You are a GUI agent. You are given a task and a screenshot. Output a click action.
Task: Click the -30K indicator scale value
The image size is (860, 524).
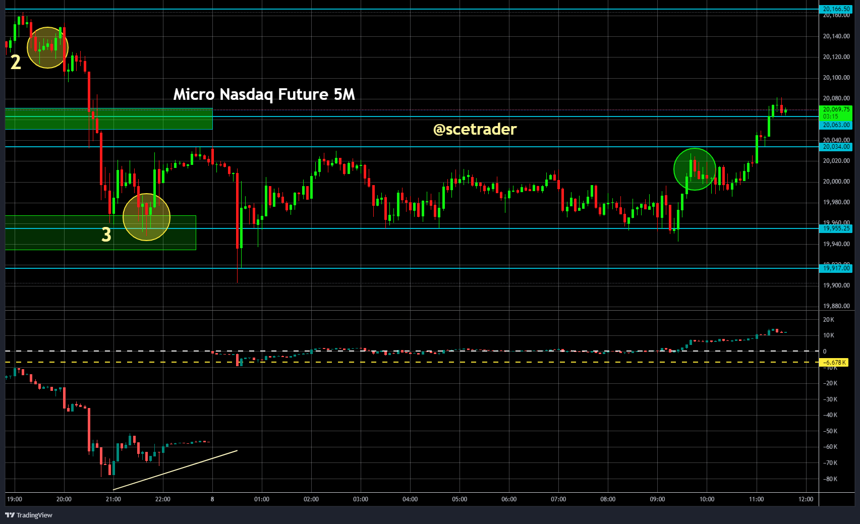(x=830, y=399)
